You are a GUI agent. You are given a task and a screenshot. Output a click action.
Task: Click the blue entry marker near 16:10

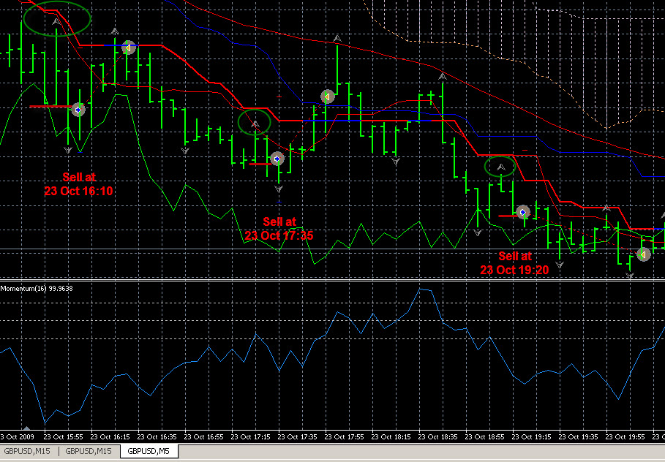click(x=78, y=110)
